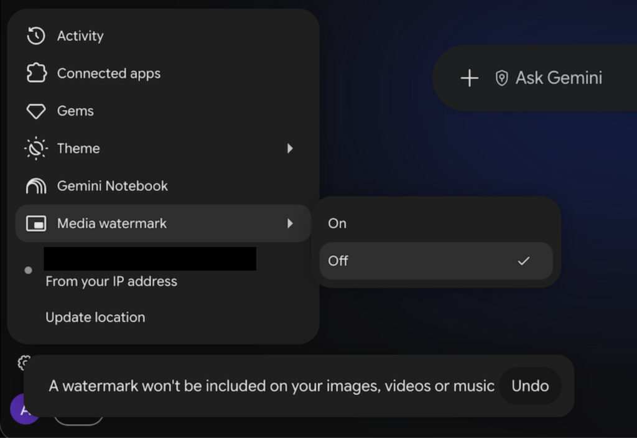Image resolution: width=637 pixels, height=438 pixels.
Task: Open Gemini Notebook
Action: point(163,186)
